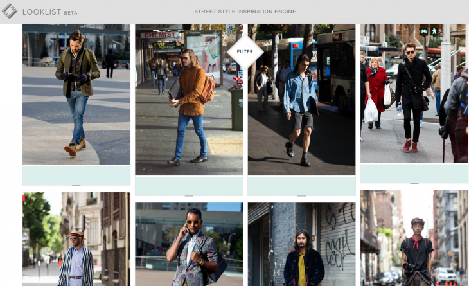Open photo of man in floral jacket with sunglasses
This screenshot has width=469, height=286.
coord(189,244)
